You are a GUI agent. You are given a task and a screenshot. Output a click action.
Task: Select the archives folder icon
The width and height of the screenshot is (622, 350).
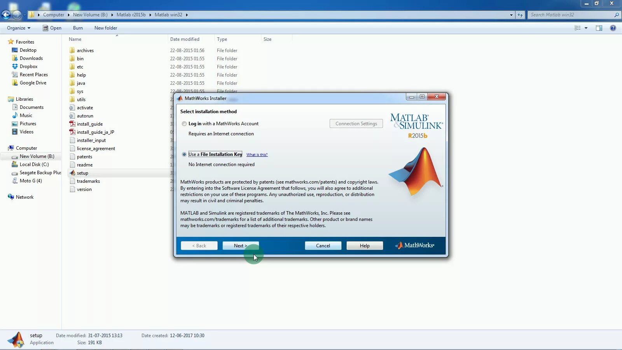[72, 51]
